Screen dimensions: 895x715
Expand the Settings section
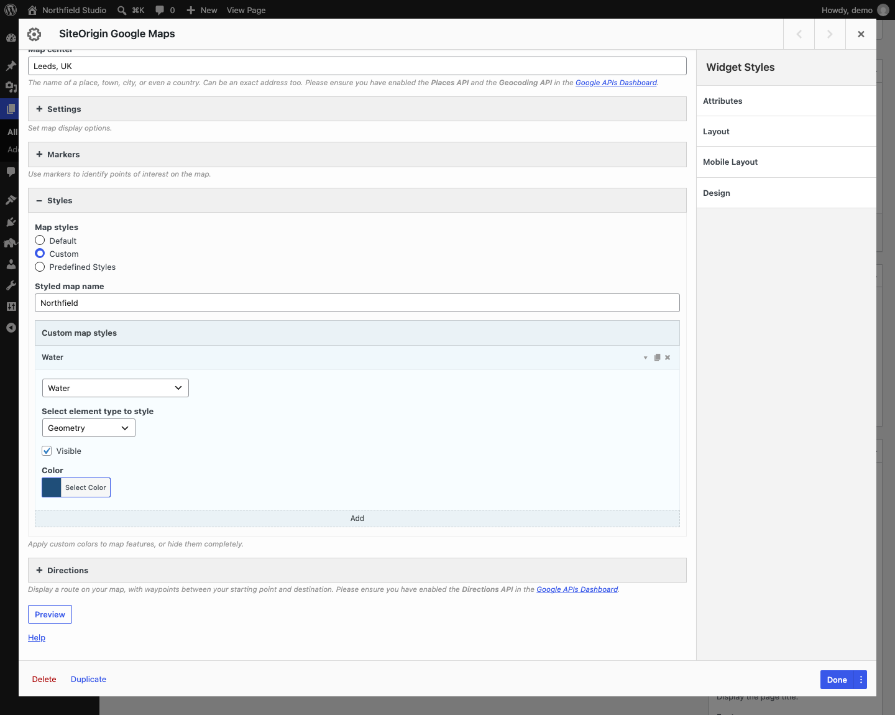click(x=357, y=109)
